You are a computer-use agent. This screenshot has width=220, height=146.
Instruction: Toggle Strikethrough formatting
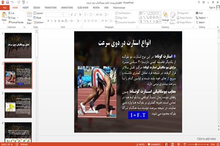point(63,21)
